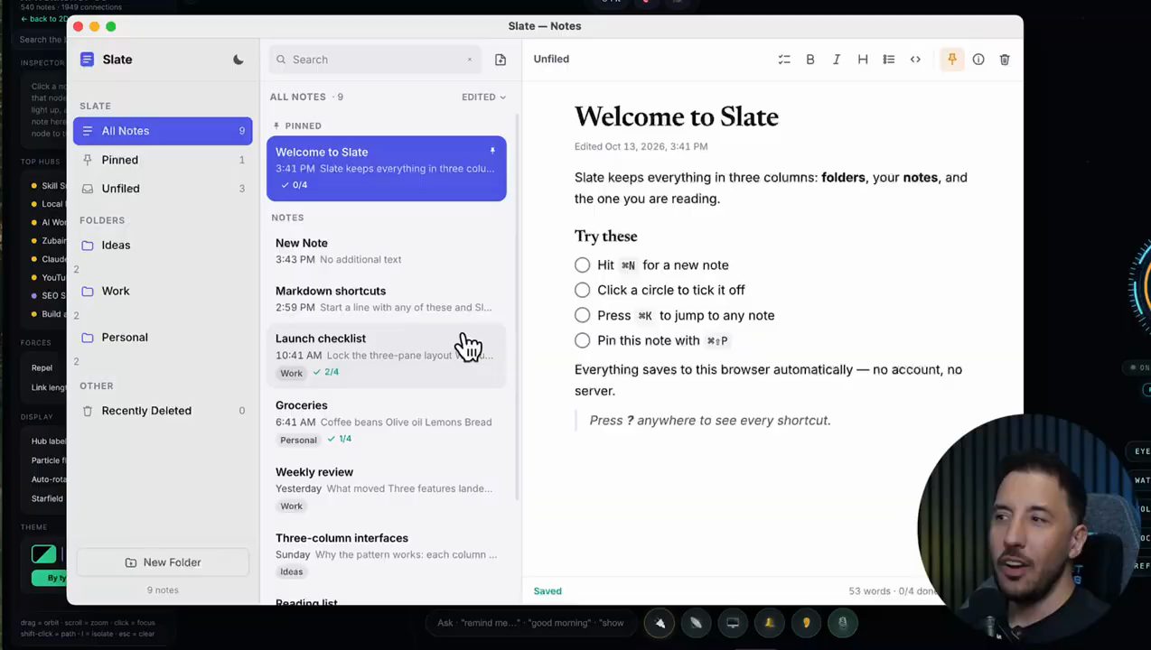Click the Unfiled inbox icon in the sidebar
1151x650 pixels.
(x=88, y=189)
